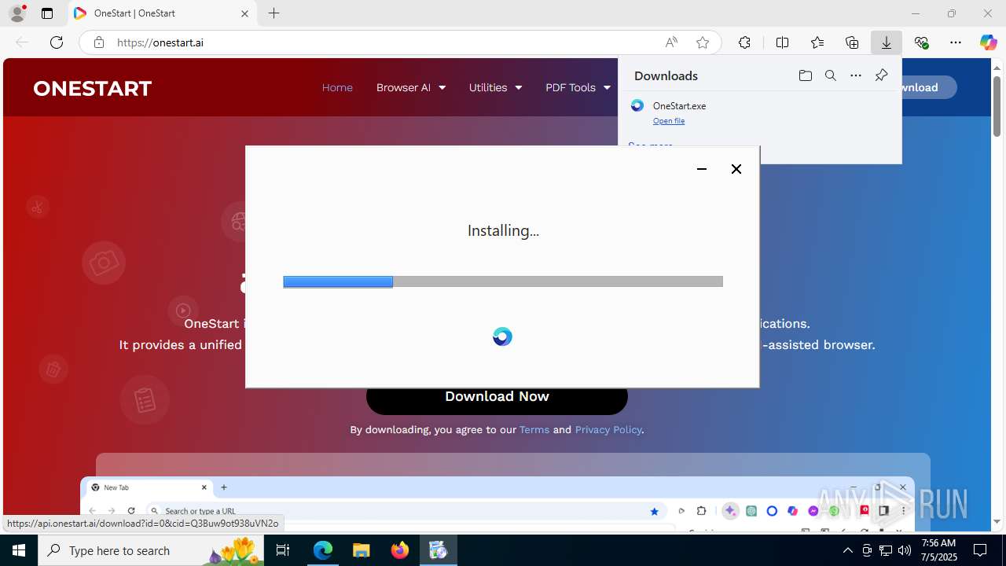Click the back navigation arrow

pyautogui.click(x=22, y=42)
